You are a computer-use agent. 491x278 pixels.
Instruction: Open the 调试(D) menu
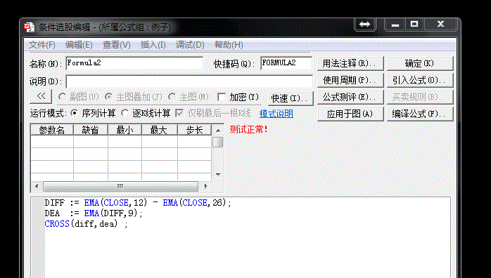tap(190, 45)
